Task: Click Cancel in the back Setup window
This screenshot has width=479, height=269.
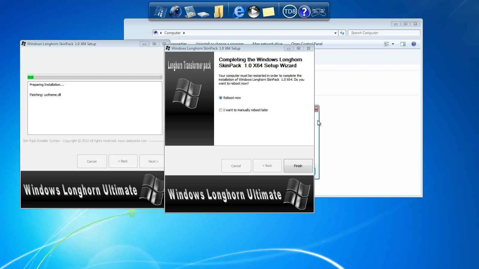Action: pos(92,161)
